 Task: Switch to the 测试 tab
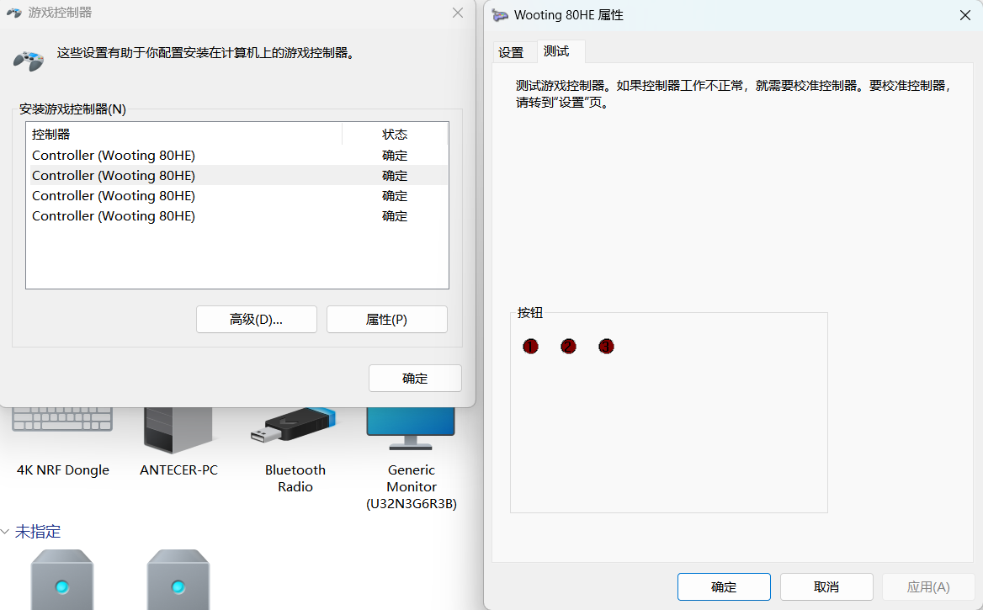tap(557, 51)
